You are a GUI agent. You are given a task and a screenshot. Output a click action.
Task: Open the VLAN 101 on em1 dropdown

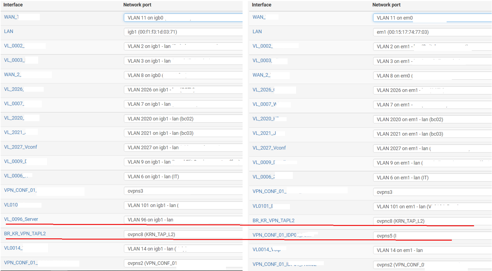coord(432,206)
